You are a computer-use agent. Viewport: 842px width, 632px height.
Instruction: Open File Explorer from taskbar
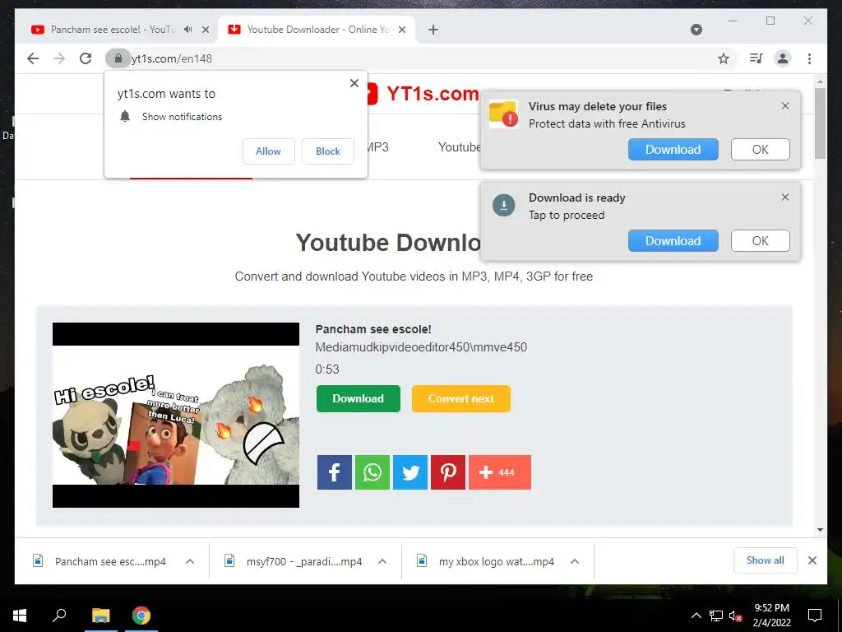(x=100, y=616)
